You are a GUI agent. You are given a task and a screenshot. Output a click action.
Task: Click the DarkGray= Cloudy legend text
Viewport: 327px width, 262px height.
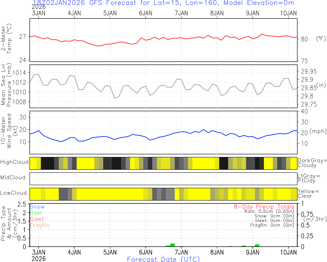coord(312,163)
